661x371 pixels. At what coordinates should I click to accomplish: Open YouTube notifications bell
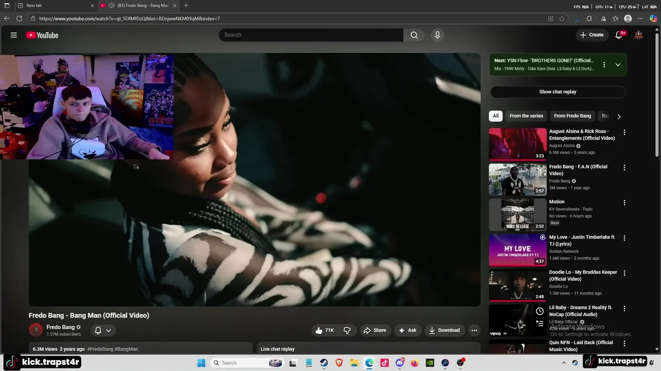[619, 35]
